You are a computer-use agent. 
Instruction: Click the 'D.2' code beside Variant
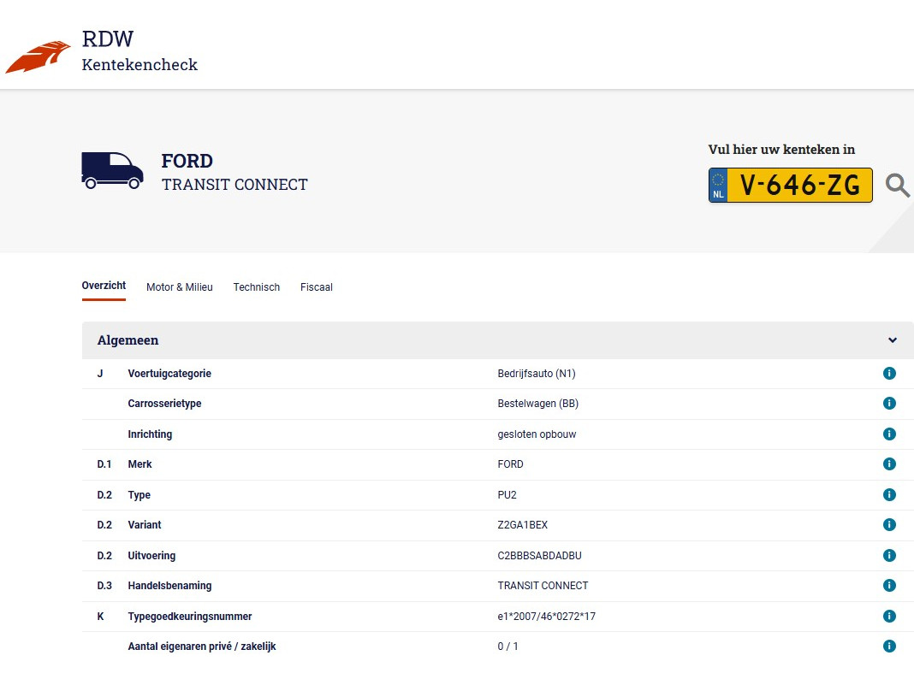coord(104,525)
